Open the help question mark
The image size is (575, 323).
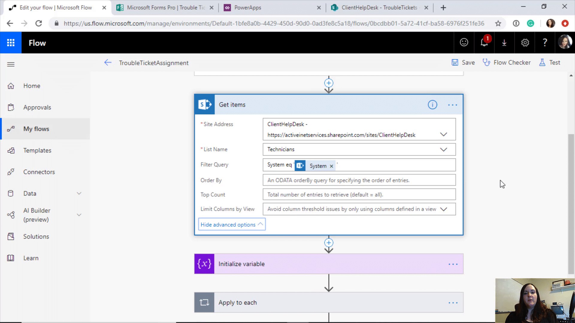(545, 42)
